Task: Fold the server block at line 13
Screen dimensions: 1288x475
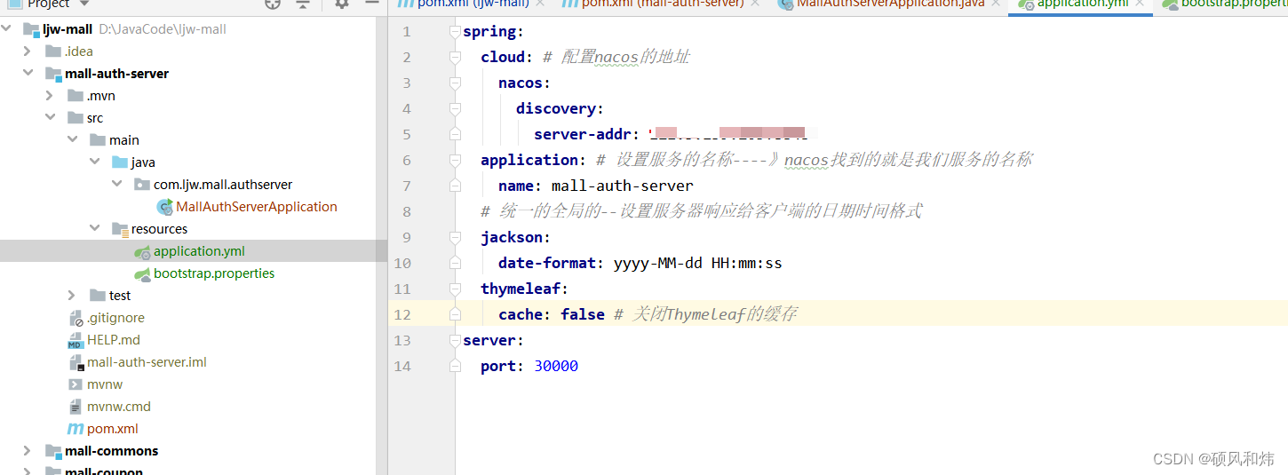Action: [455, 341]
